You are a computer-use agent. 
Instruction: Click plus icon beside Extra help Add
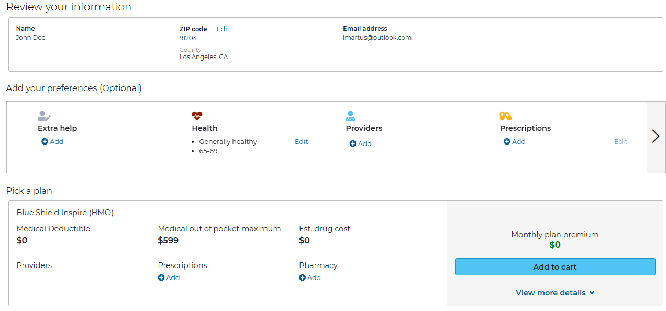(45, 141)
